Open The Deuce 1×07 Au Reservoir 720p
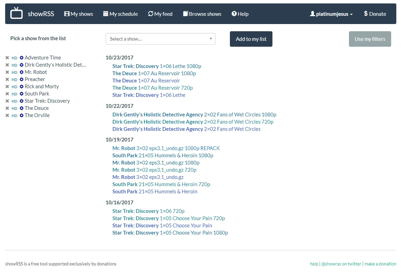409x273 pixels. [x=153, y=88]
